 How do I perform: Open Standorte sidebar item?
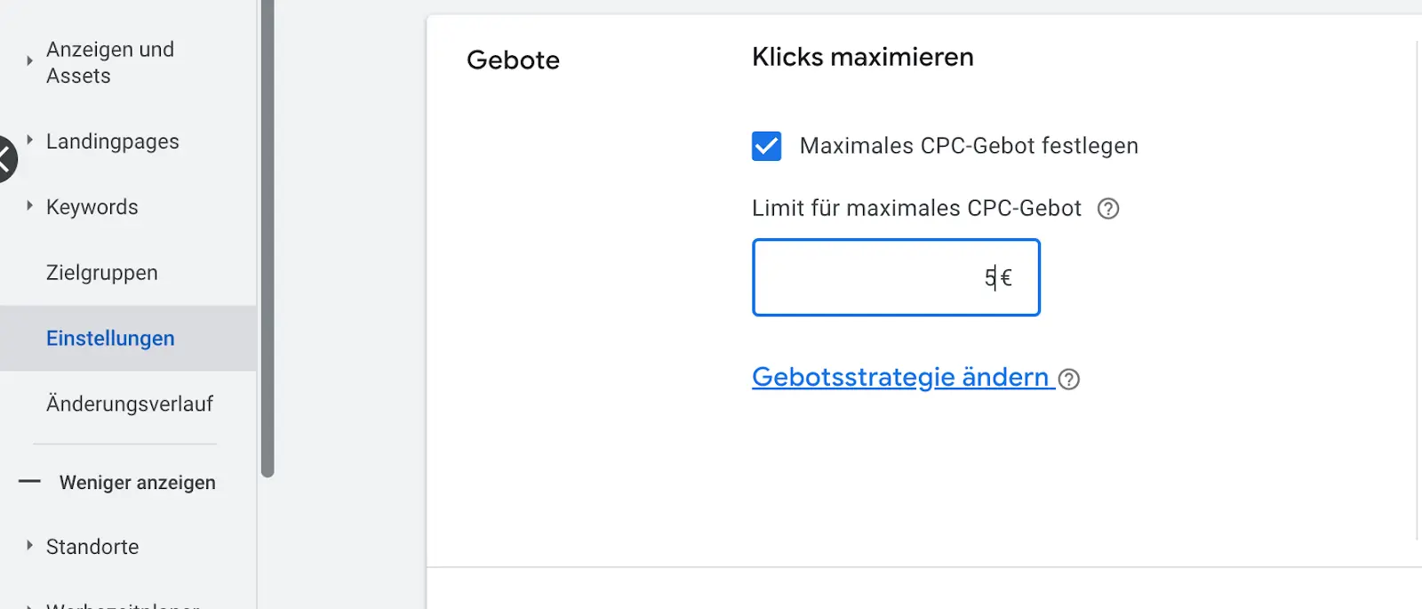pyautogui.click(x=92, y=547)
